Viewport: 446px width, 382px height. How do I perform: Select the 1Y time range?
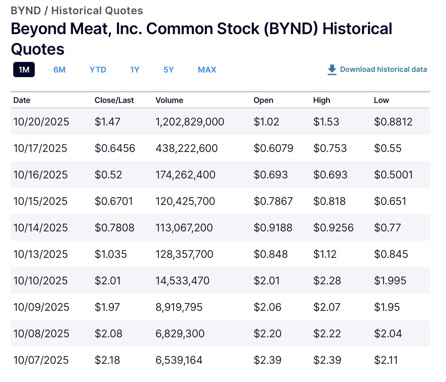135,70
